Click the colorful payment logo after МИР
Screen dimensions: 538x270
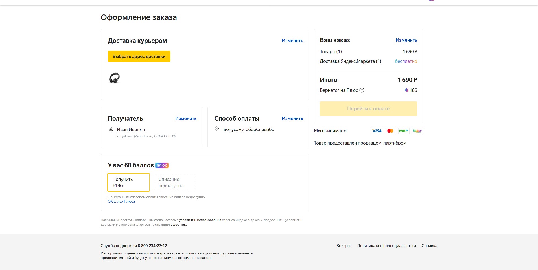click(x=417, y=131)
